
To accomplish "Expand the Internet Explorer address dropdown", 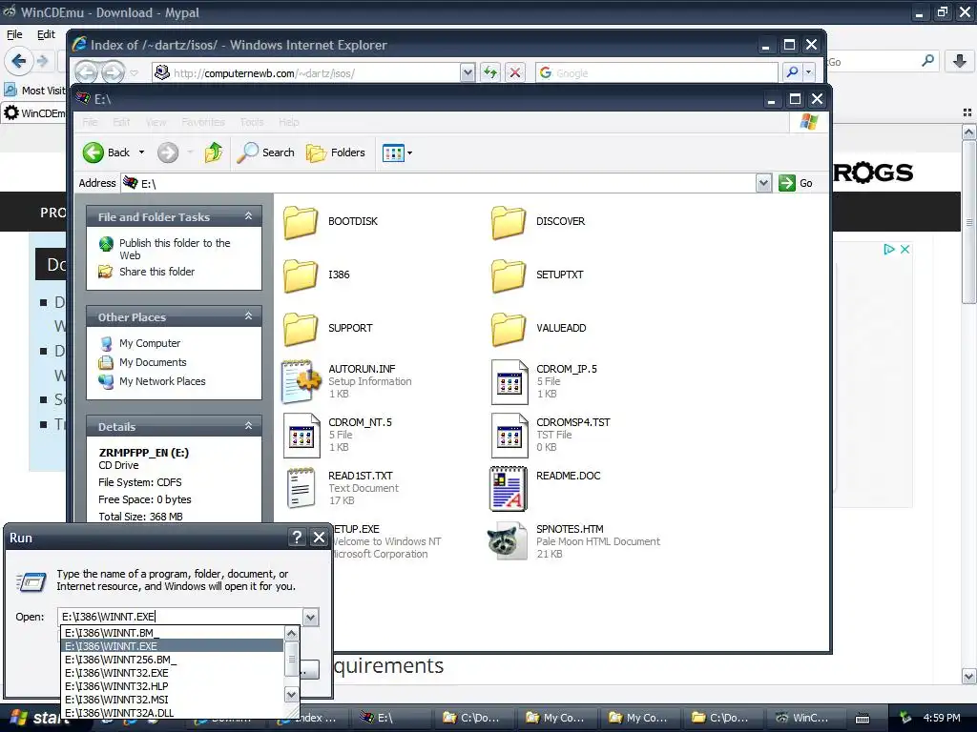I will 468,72.
